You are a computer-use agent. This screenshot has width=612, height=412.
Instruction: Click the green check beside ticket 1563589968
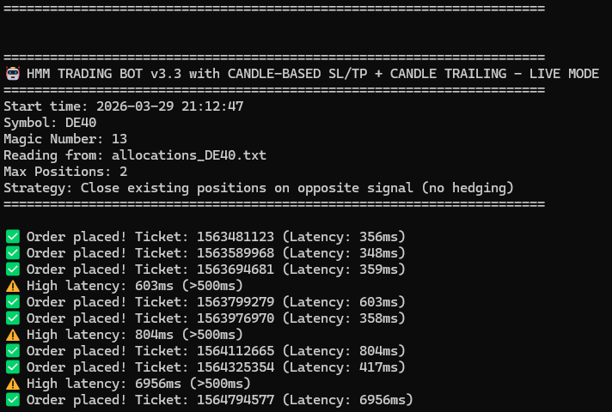[13, 253]
